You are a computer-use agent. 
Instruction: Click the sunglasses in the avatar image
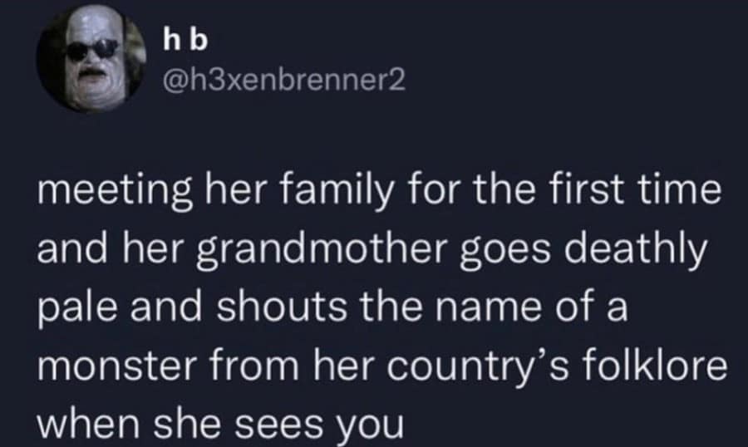point(93,49)
